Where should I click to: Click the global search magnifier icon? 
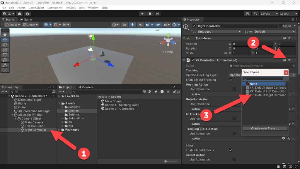coord(255,13)
